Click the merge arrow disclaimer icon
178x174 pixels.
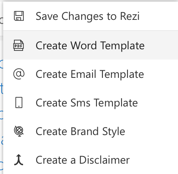[19, 160]
